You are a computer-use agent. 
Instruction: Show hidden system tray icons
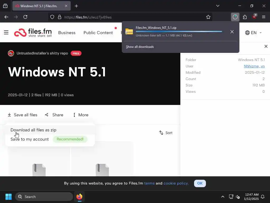tap(223, 197)
